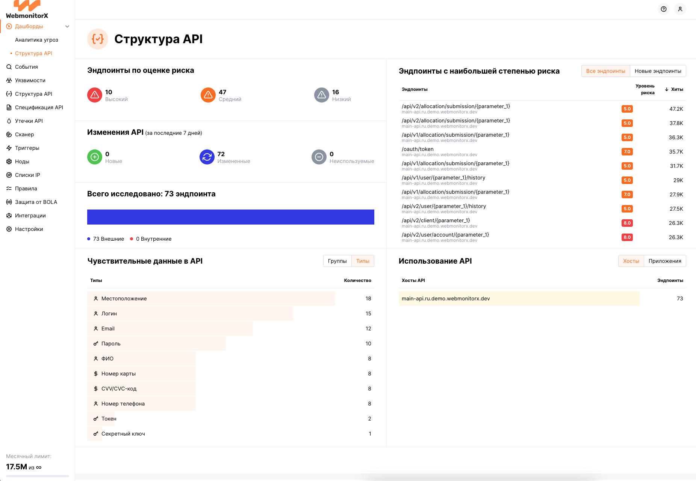696x481 pixels.
Task: Click the 8.0 risk badge for /api/v2/client
Action: pyautogui.click(x=627, y=223)
